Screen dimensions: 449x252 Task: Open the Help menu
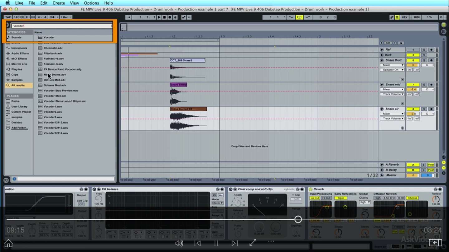[x=109, y=3]
